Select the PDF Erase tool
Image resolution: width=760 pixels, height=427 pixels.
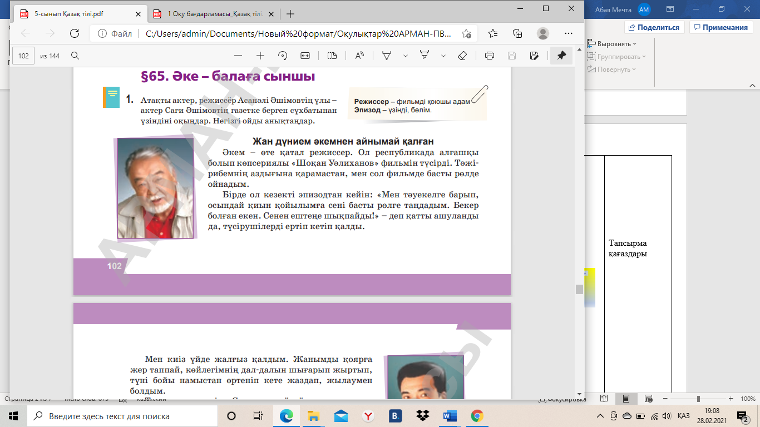tap(462, 56)
